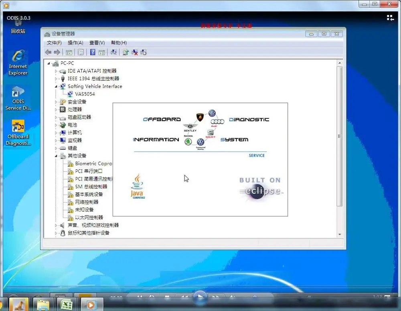Click the Excel icon in the taskbar

pos(67,305)
